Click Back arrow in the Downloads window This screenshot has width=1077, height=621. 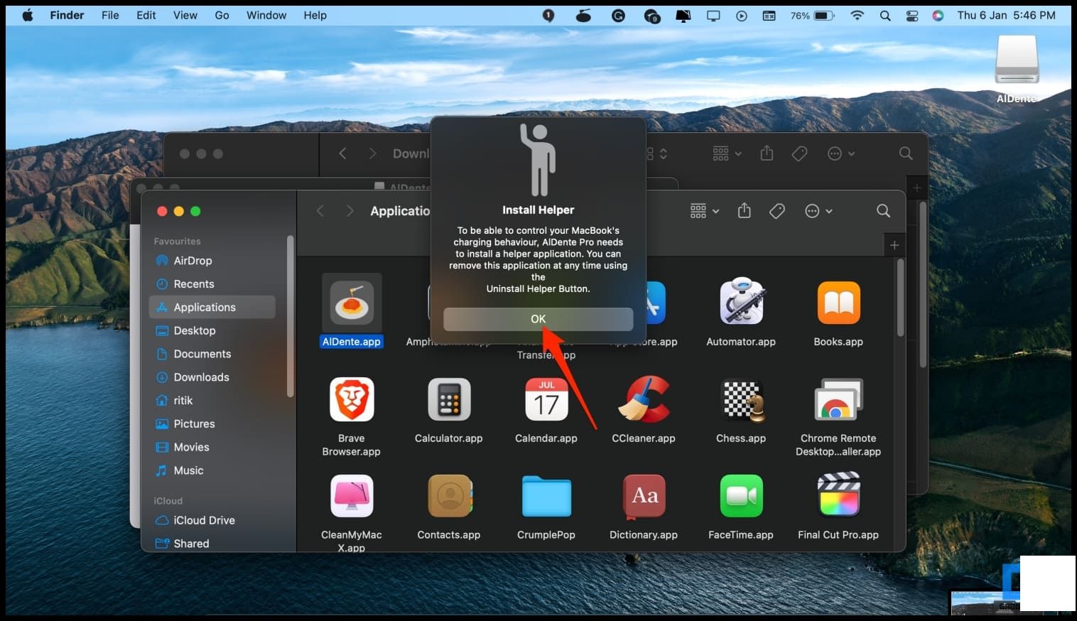pos(342,153)
